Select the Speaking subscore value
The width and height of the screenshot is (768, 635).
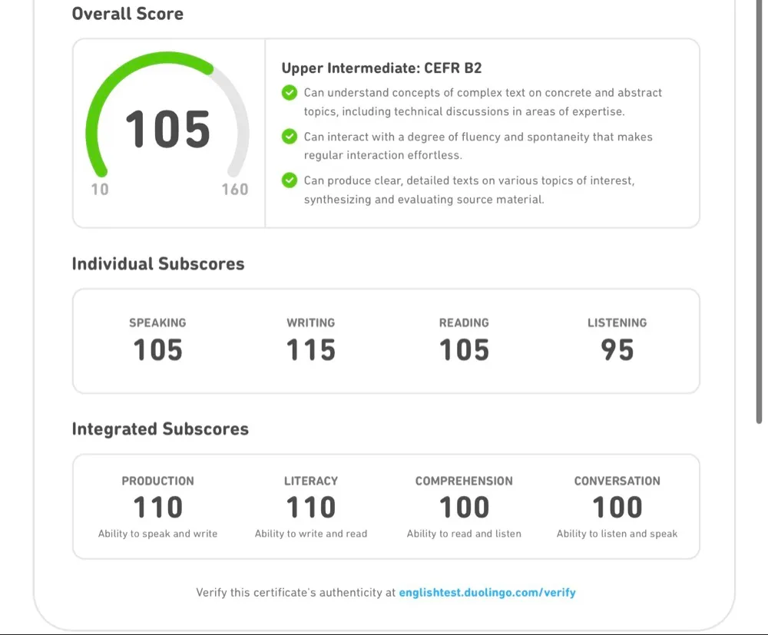point(157,350)
